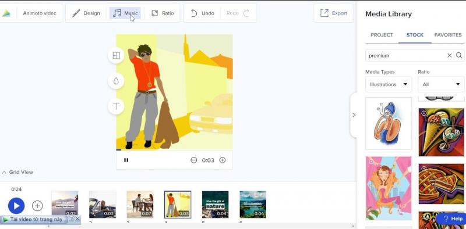Select the ice cream cone illustration
Viewport: 466px width, 229px height.
442,132
